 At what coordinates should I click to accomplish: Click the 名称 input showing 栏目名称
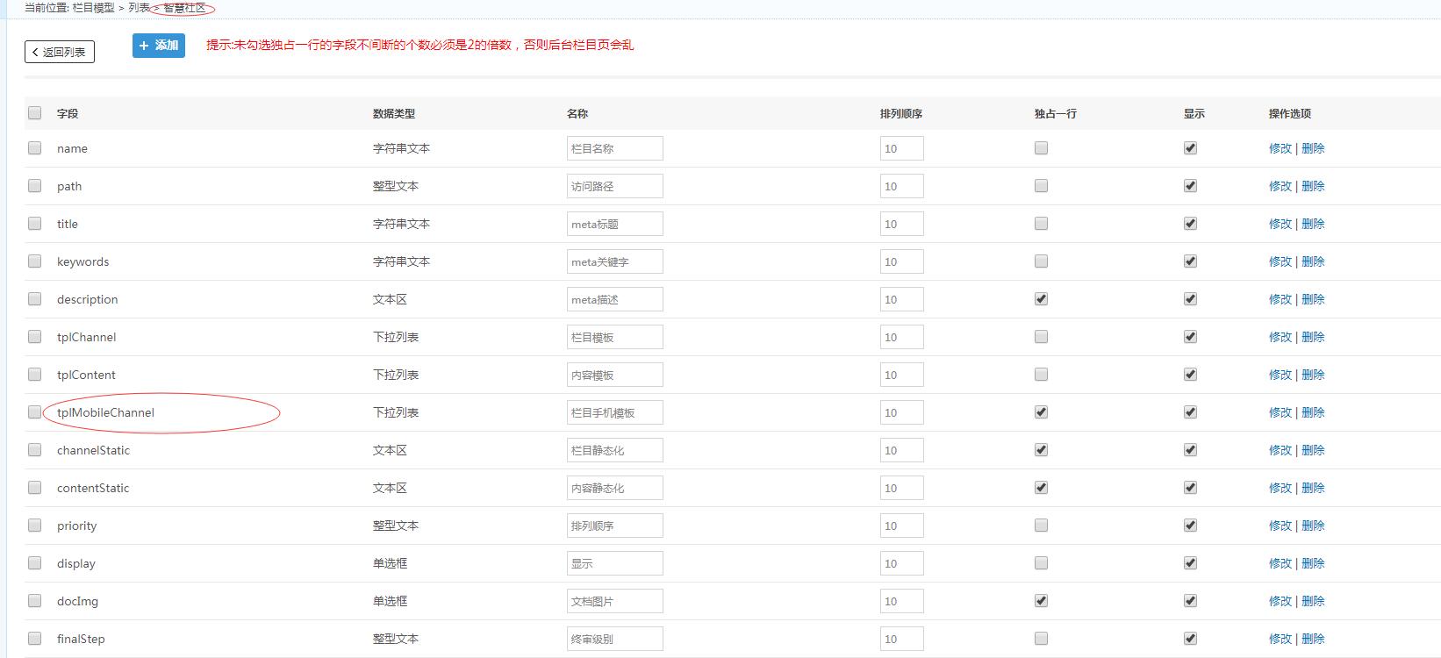[x=614, y=148]
